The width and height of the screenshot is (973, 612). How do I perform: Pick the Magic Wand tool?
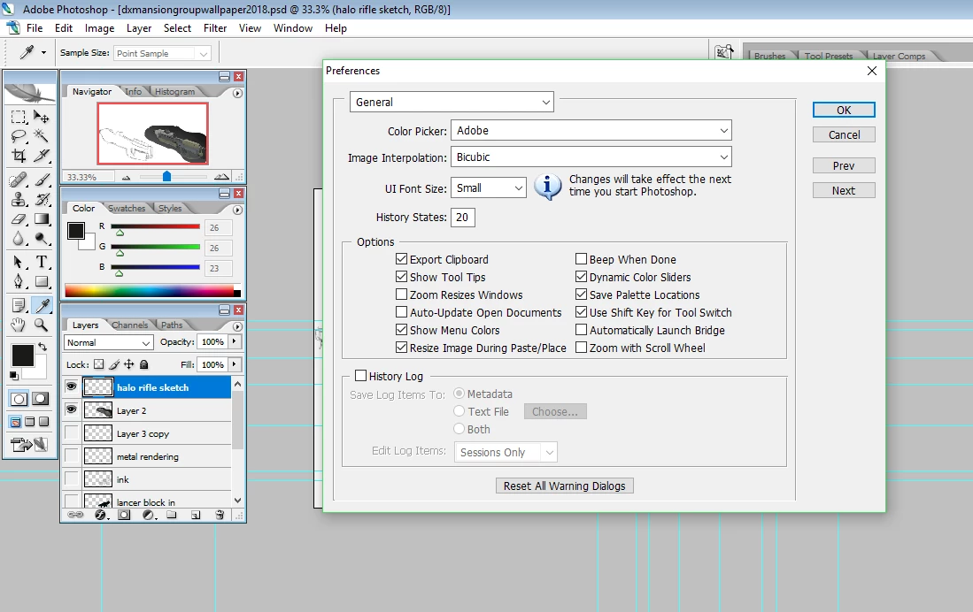pyautogui.click(x=42, y=136)
